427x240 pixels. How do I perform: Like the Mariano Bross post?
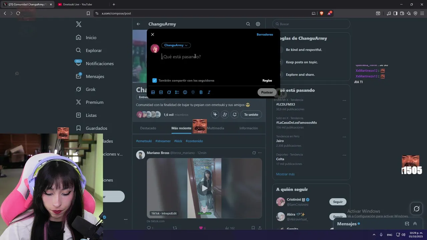pos(201,228)
